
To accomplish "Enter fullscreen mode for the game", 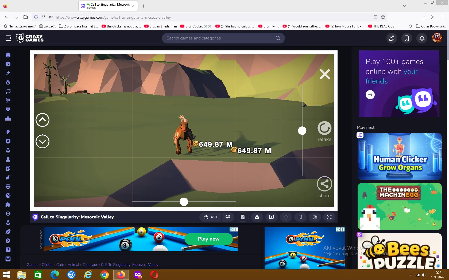I will click(329, 217).
